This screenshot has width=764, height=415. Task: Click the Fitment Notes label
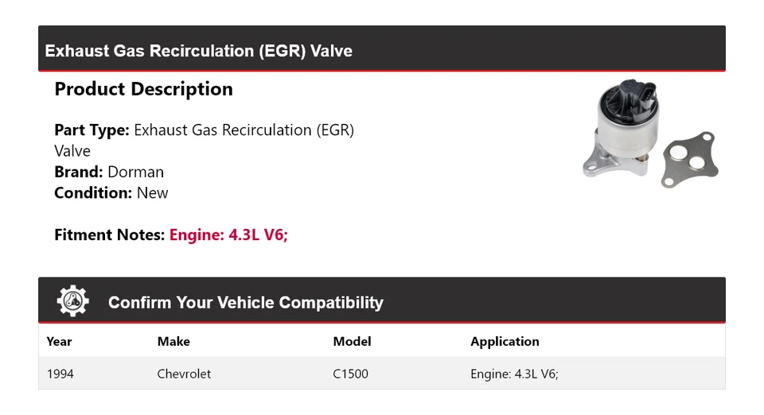coord(109,235)
